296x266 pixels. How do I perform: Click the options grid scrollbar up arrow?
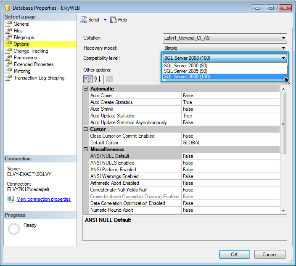click(x=283, y=89)
